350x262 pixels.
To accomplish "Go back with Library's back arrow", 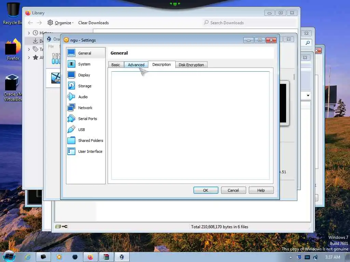I will (x=30, y=23).
